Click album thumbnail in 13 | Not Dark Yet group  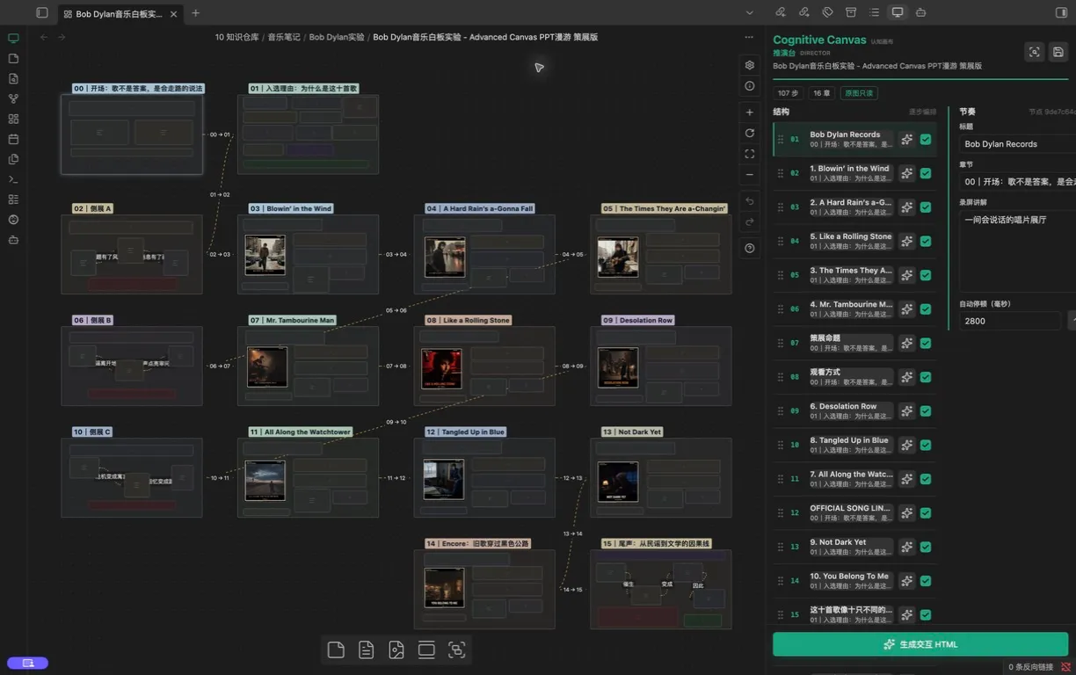coord(618,482)
